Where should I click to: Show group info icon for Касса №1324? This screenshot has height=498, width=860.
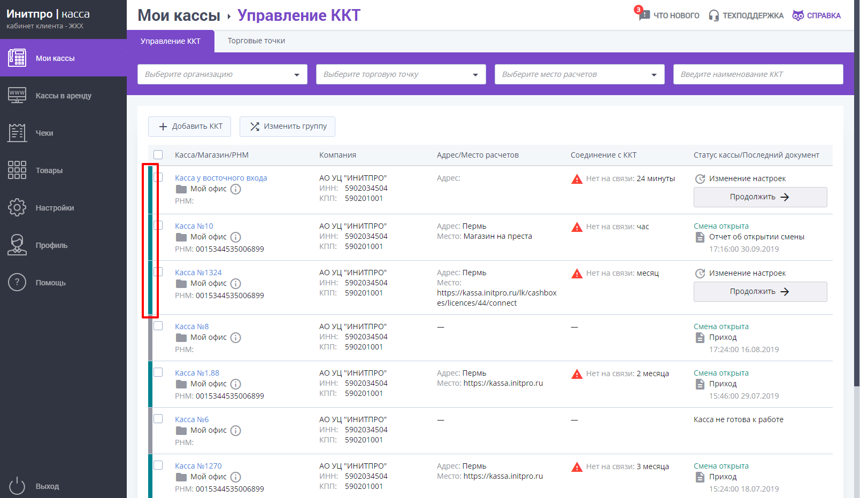[x=236, y=284]
